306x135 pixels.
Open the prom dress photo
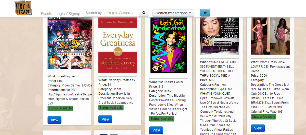tap(270, 36)
